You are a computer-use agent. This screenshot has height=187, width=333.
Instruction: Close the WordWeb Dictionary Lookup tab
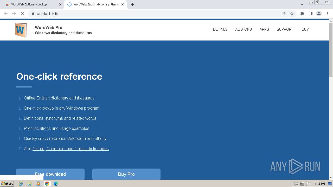60,4
